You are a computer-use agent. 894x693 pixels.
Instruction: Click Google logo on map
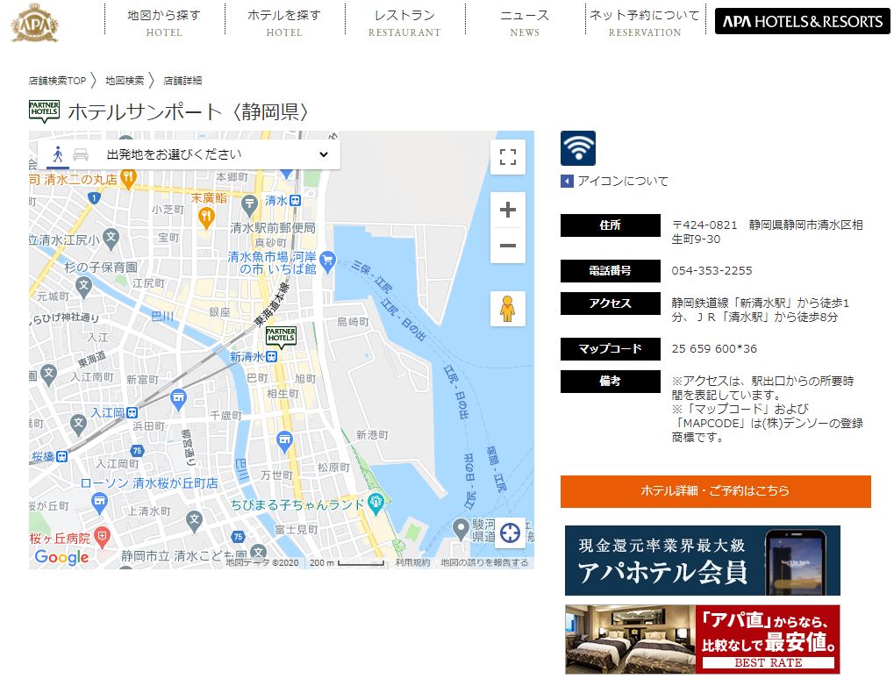tap(61, 557)
